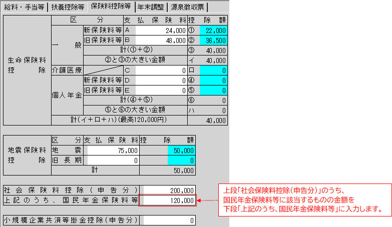
Task: Click the 生命保険料控除 section label
Action: click(x=27, y=65)
